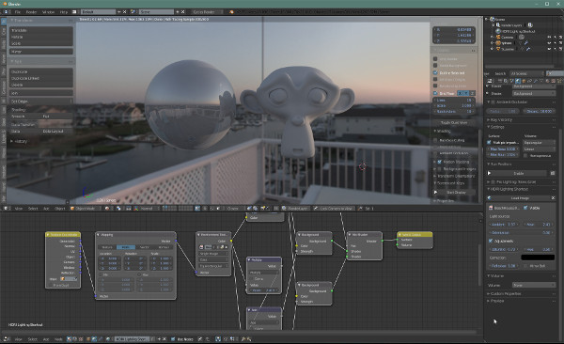Viewport: 564px width, 344px height.
Task: Open the Render menu in top bar
Action: pos(31,12)
